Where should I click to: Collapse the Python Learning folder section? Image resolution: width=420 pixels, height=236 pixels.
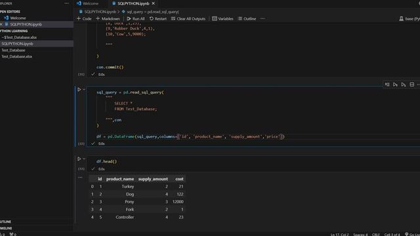pos(14,31)
